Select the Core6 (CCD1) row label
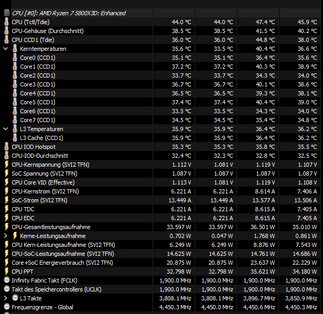This screenshot has width=323, height=314. tap(38, 111)
